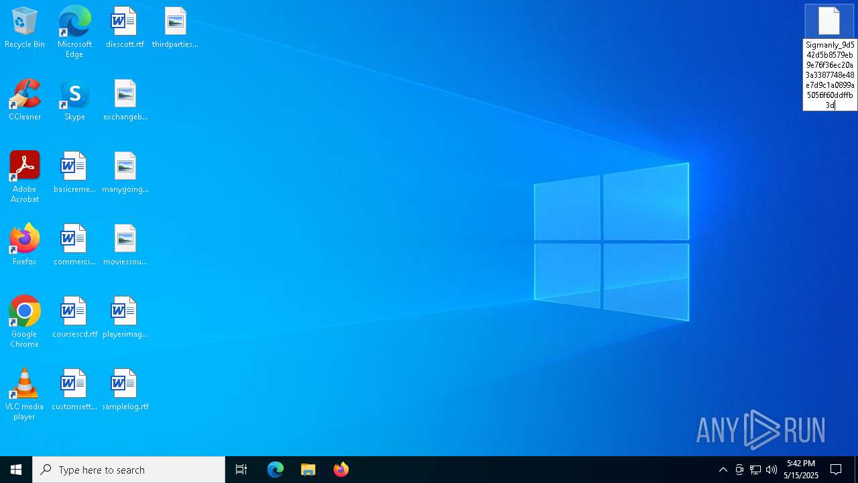Click the taskbar search box
Screen dimensions: 858x483
point(129,470)
